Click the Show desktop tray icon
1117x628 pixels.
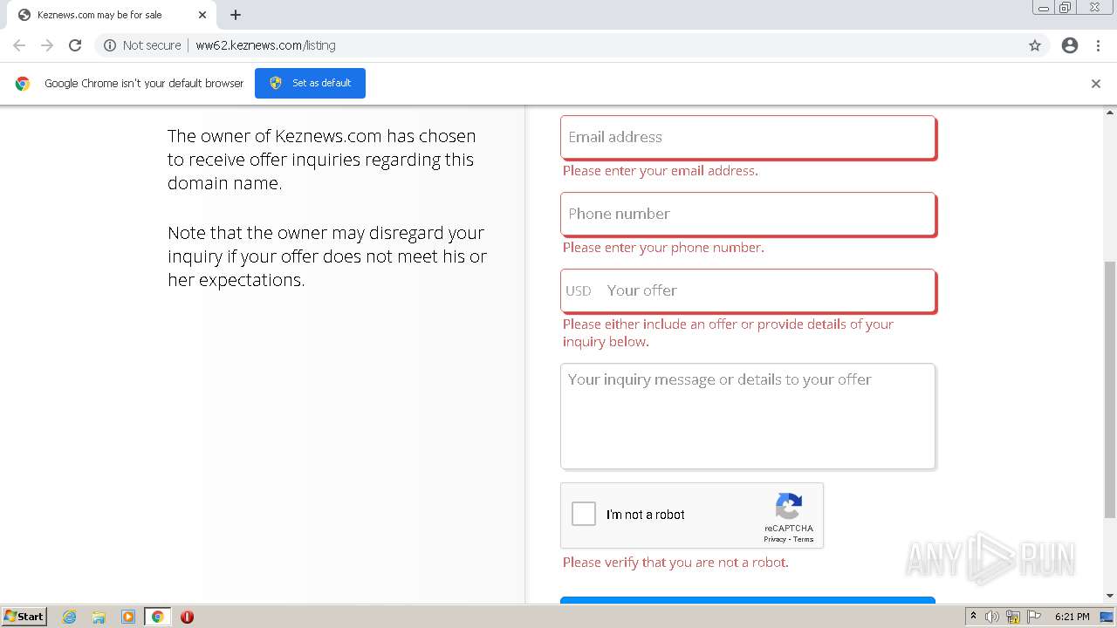click(1107, 617)
